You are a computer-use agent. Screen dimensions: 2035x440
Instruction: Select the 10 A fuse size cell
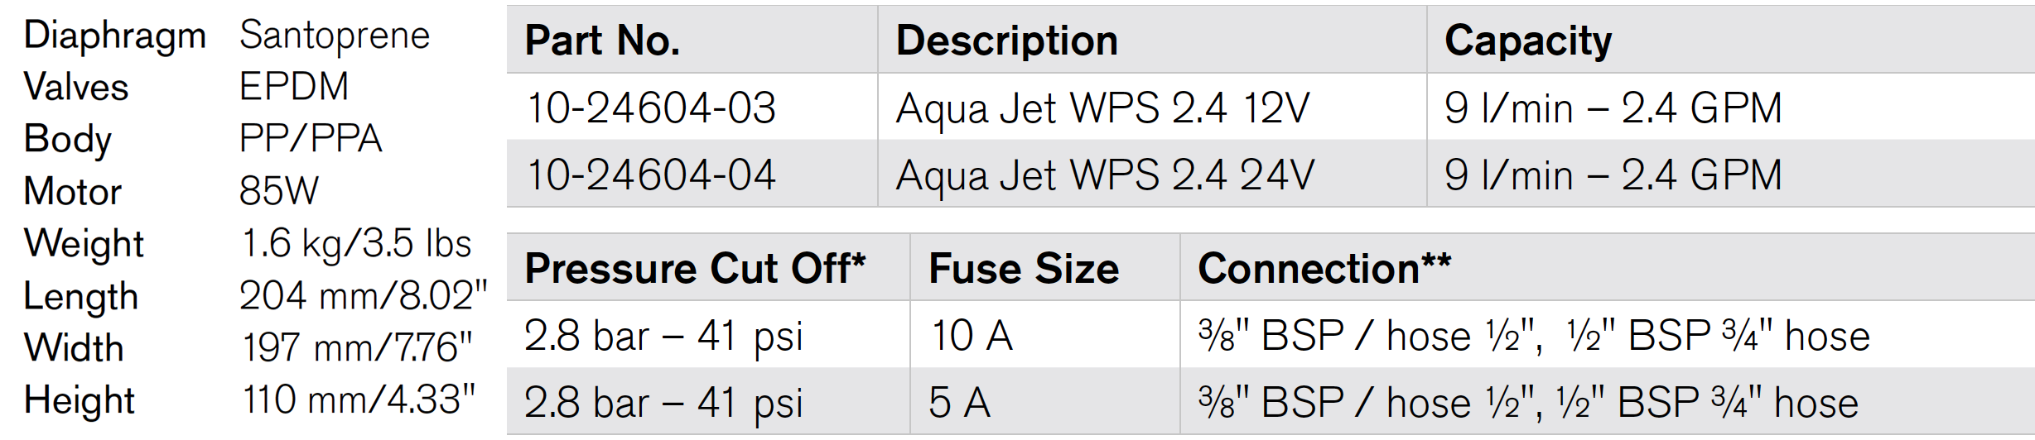coord(972,336)
